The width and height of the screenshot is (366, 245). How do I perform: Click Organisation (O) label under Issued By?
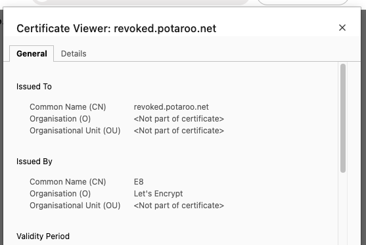point(60,194)
